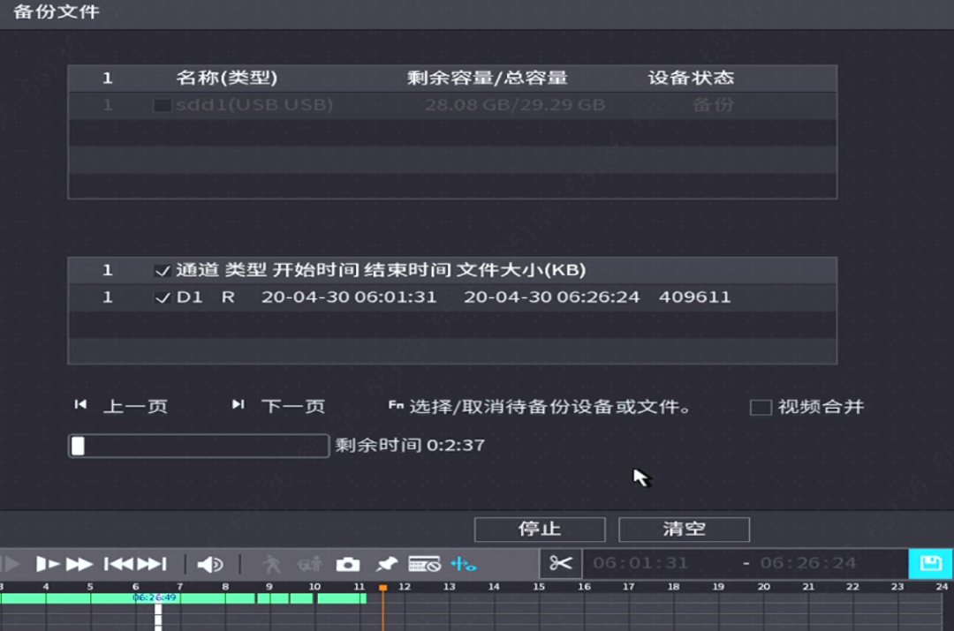Click the 开始时间 column header
954x631 pixels.
[315, 270]
